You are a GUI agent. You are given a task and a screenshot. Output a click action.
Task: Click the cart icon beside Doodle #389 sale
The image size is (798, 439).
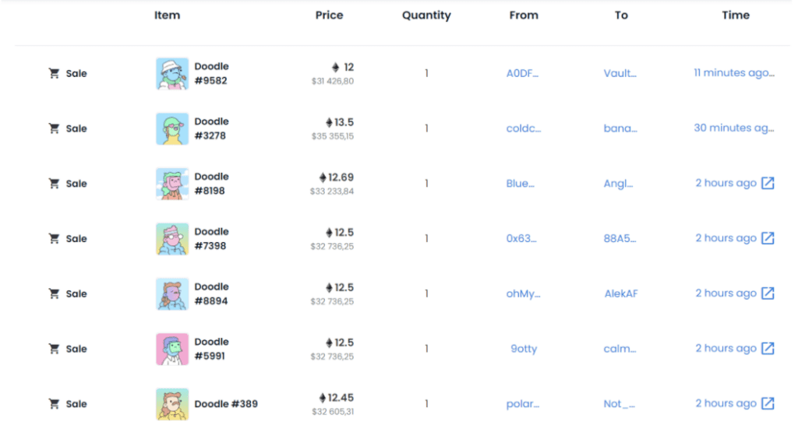click(54, 404)
